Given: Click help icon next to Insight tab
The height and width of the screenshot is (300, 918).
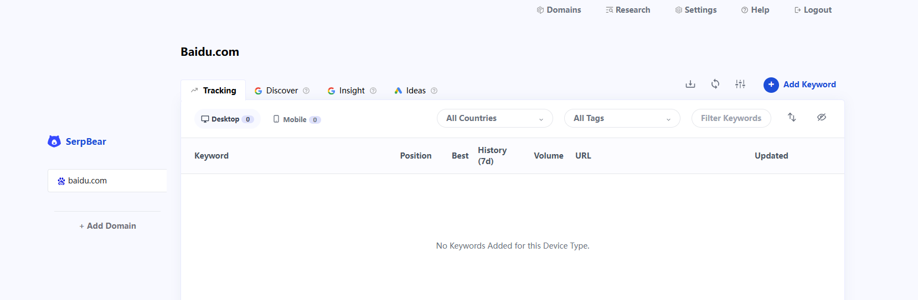Looking at the screenshot, I should point(373,91).
